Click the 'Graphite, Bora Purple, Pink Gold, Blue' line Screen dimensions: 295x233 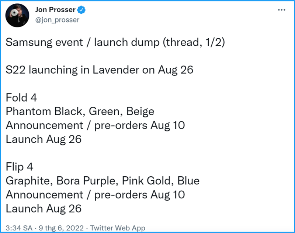[103, 181]
